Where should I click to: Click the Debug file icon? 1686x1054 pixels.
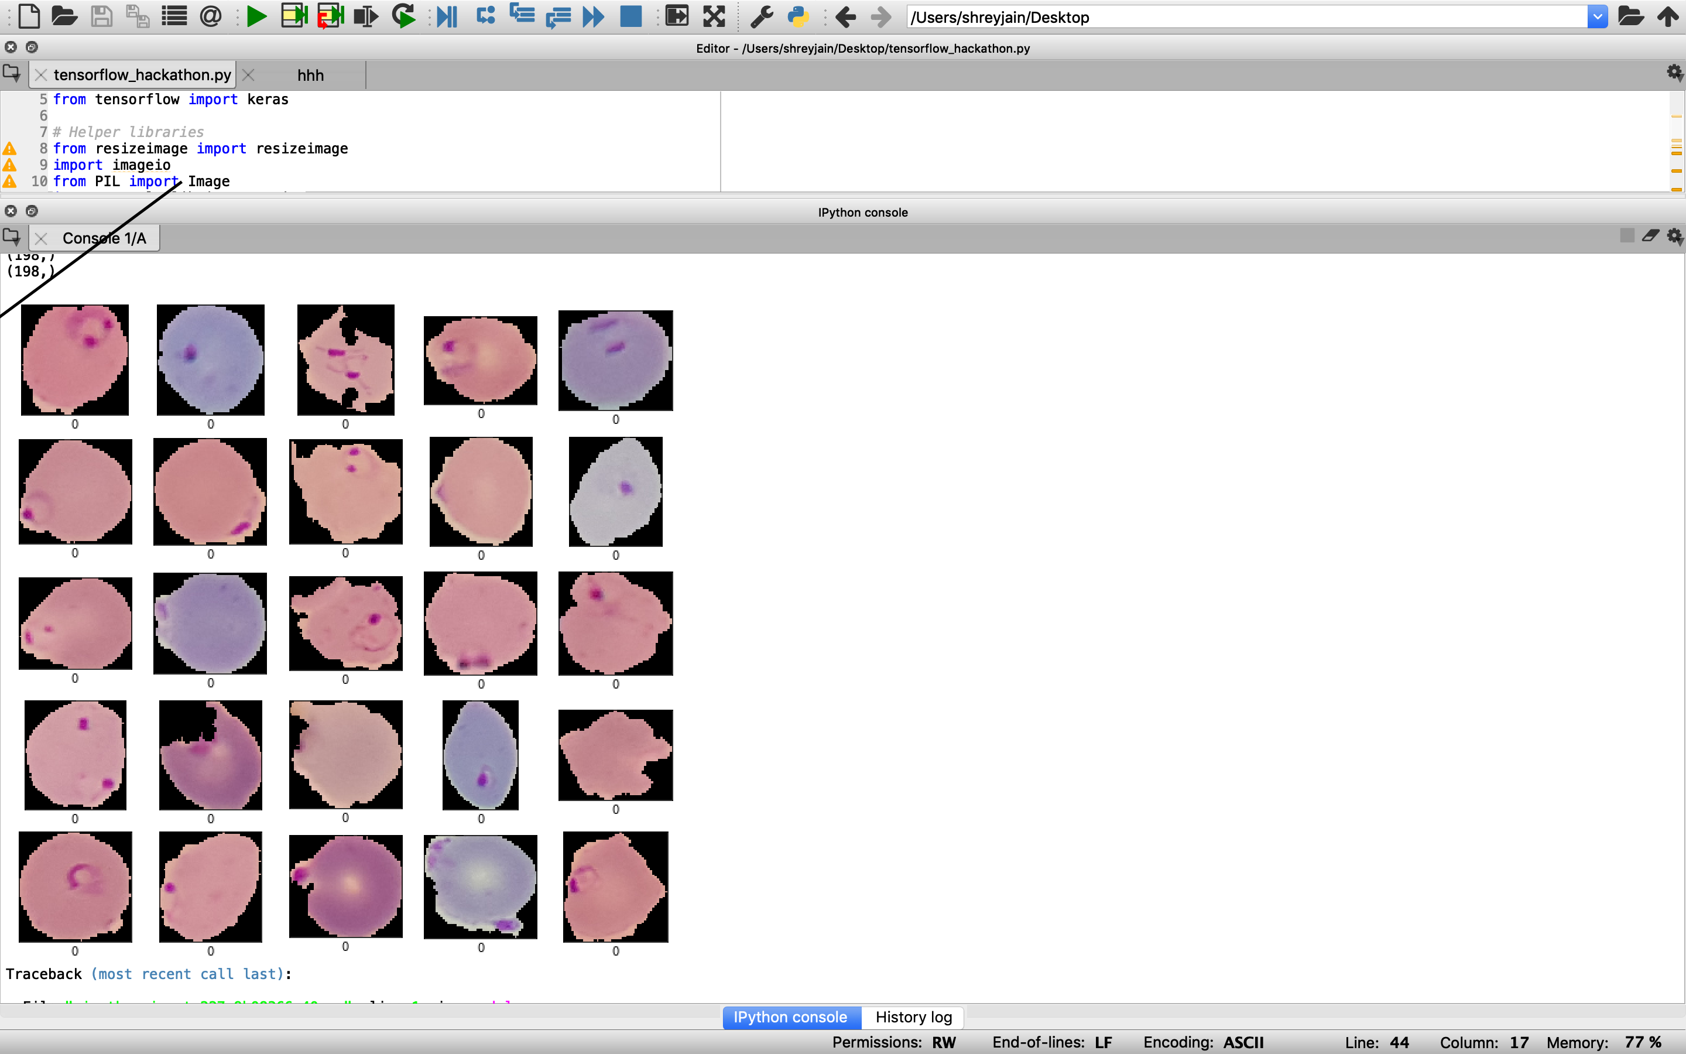click(x=447, y=17)
